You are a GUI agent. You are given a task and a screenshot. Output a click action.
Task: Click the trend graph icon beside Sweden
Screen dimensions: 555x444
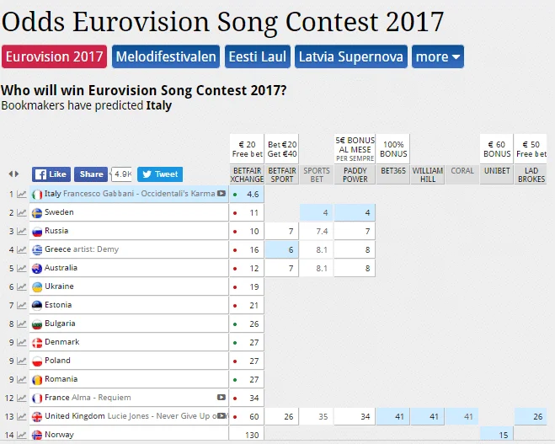click(21, 213)
